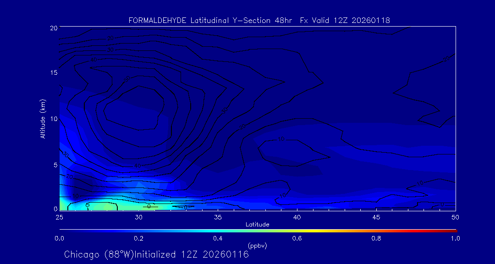Click the Altitude (km) axis label

(43, 118)
